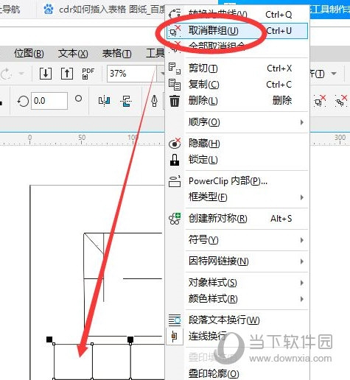Click the ungroup all icon in property bar
Viewport: 350px width, 380px height.
[x=341, y=101]
